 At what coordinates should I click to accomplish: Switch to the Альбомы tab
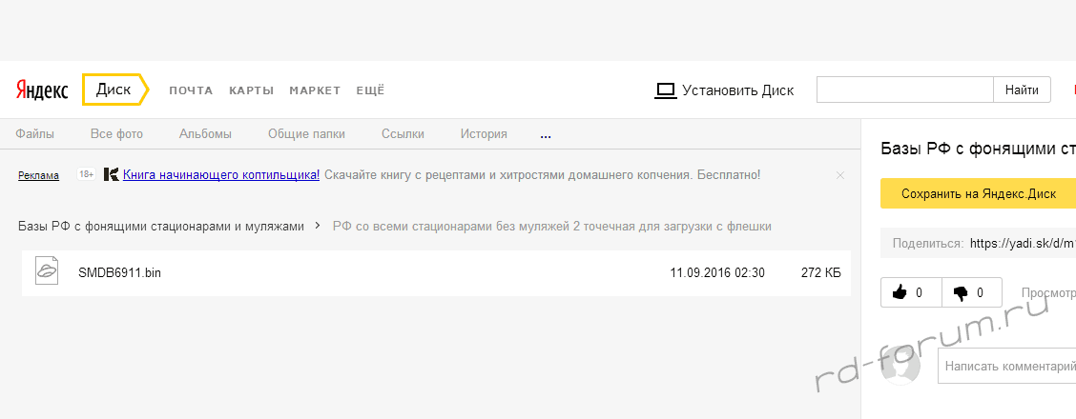pos(205,134)
